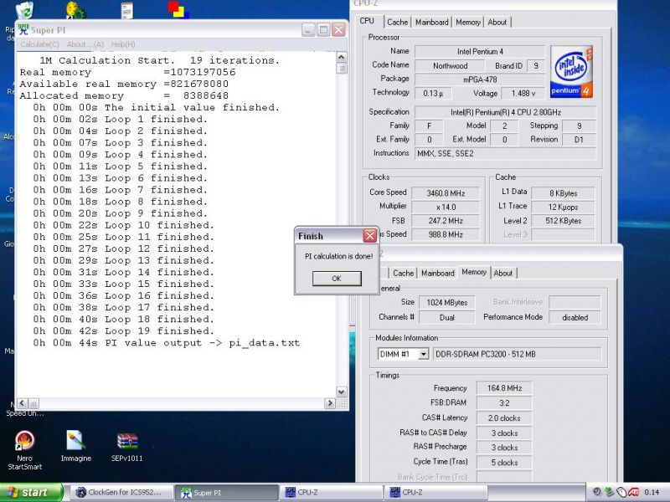Click Core Speed value 3460.8 MHz
Viewport: 670px width, 502px height.
point(446,193)
